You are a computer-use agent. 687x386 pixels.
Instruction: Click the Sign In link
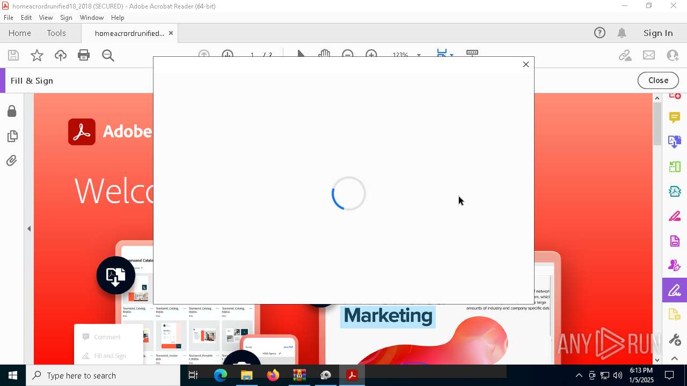[658, 33]
